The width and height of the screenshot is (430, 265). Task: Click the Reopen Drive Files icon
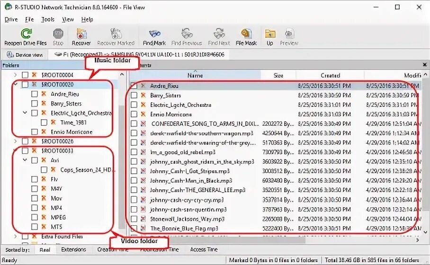click(x=27, y=34)
